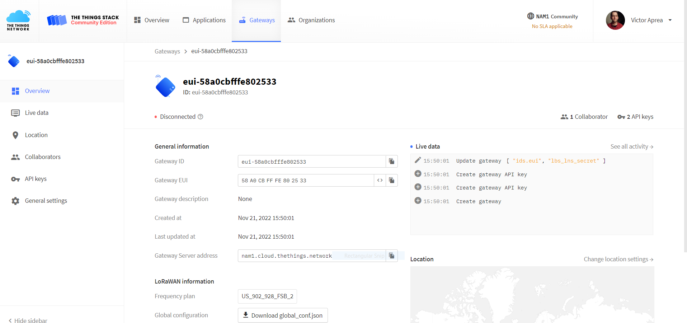Copy the Gateway ID to clipboard

click(x=391, y=161)
